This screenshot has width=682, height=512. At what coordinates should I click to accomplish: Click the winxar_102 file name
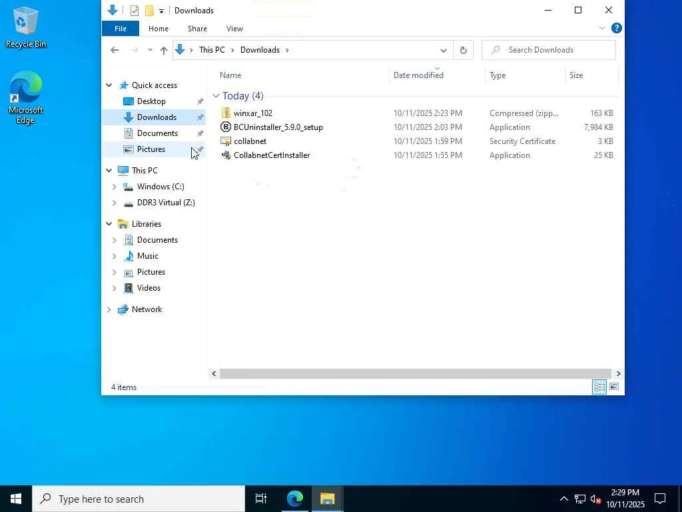[x=252, y=113]
